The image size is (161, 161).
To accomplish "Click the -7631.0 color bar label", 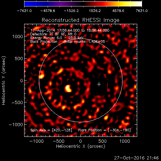I will (x=24, y=11).
